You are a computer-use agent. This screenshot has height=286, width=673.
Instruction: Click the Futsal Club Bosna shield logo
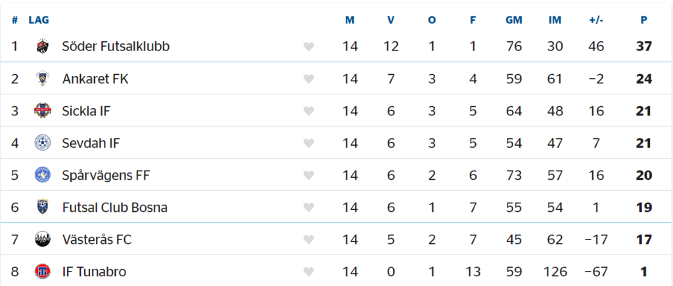(x=42, y=207)
